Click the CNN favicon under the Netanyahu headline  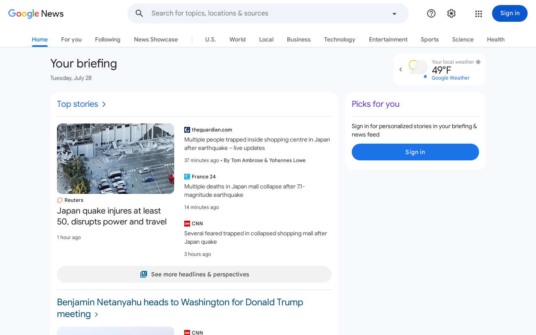pos(187,332)
